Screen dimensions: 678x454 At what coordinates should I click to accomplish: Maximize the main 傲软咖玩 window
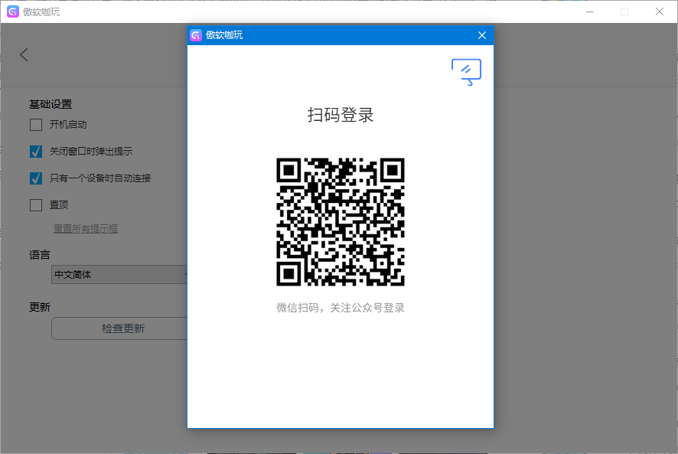point(624,11)
